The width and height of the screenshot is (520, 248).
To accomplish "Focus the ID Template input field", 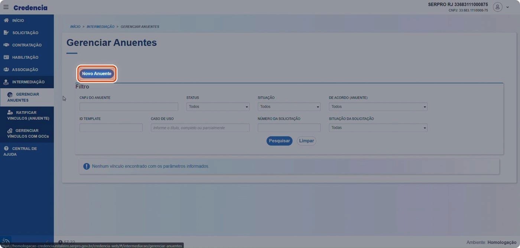I will click(x=111, y=128).
